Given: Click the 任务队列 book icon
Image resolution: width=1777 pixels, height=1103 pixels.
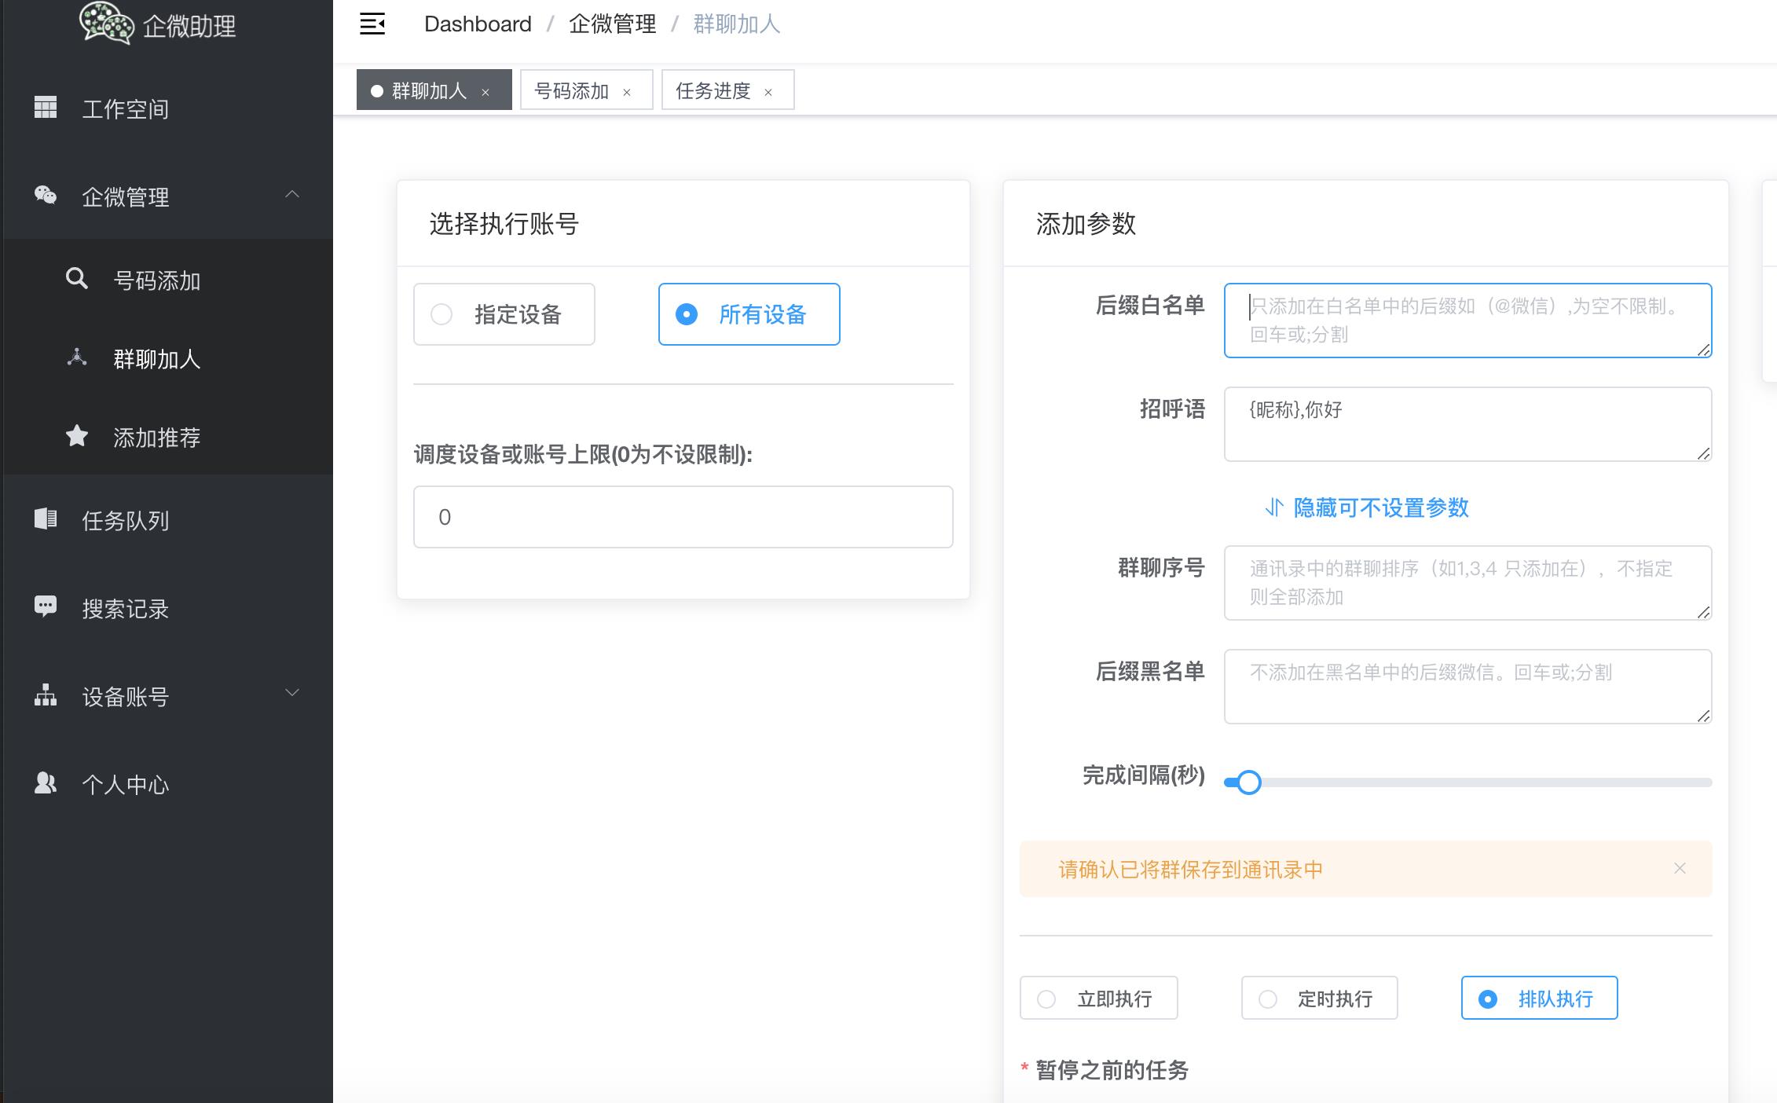Looking at the screenshot, I should click(x=46, y=519).
